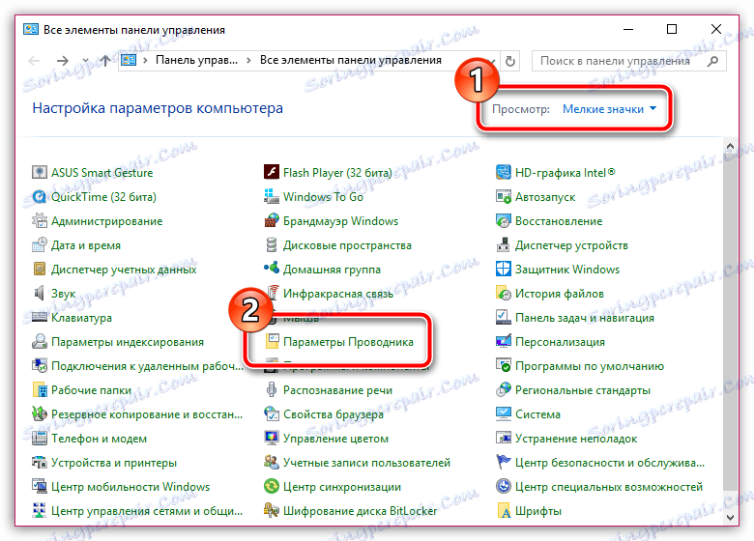Click the Звук speaker icon

(39, 293)
